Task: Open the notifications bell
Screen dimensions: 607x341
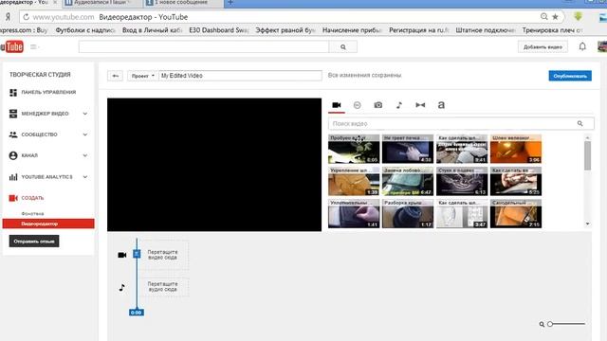Action: 582,46
